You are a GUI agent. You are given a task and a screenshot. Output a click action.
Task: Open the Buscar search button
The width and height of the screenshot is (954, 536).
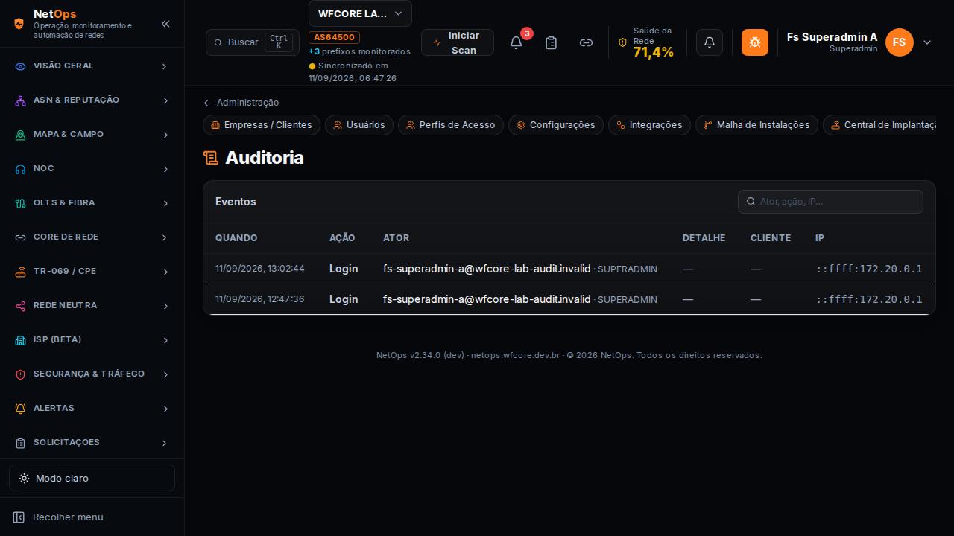[x=253, y=42]
